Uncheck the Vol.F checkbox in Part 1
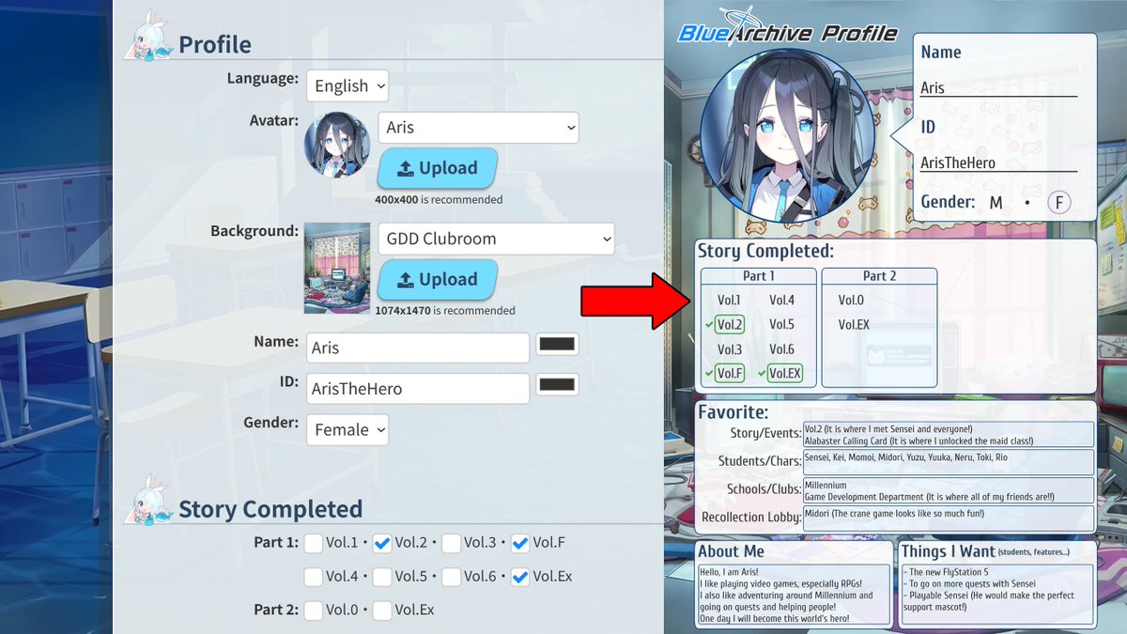The image size is (1127, 634). pyautogui.click(x=519, y=543)
